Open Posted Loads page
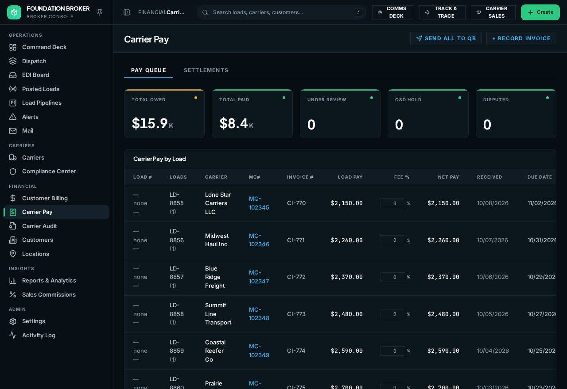This screenshot has width=567, height=389. [x=56, y=89]
